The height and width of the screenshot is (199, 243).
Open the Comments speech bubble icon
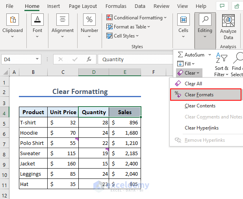pos(222,6)
